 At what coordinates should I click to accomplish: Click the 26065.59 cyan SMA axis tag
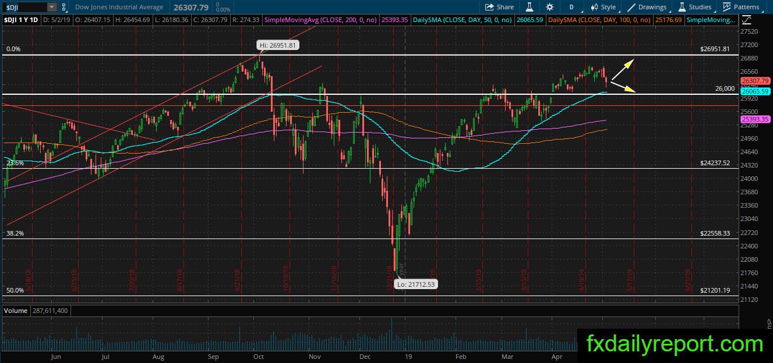click(x=756, y=91)
